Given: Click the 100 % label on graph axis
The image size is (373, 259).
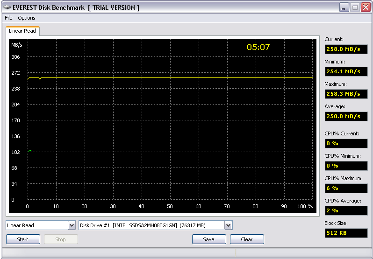Looking at the screenshot, I should tap(305, 206).
